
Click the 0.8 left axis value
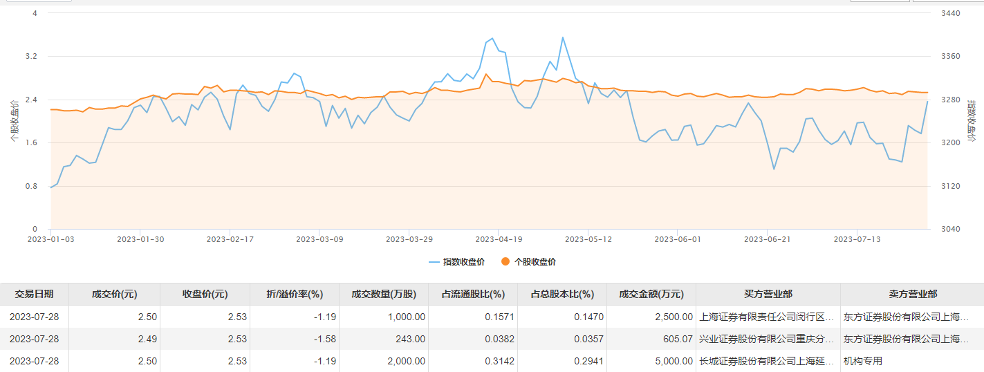coord(32,186)
